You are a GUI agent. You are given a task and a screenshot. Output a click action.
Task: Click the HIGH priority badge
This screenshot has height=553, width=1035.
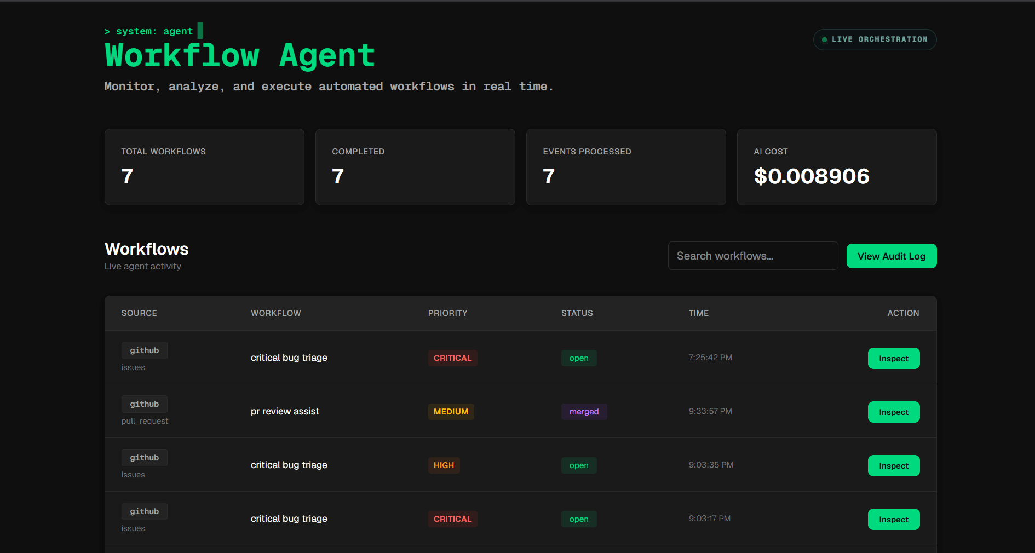click(444, 465)
